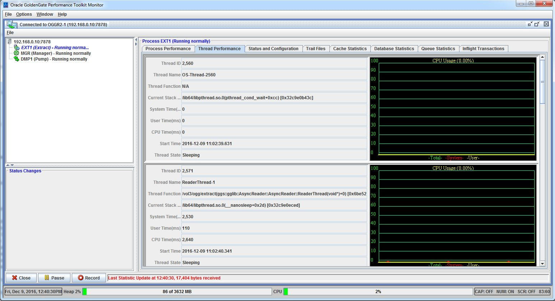Viewport: 555px width, 301px height.
Task: Open the Options menu
Action: tap(24, 14)
